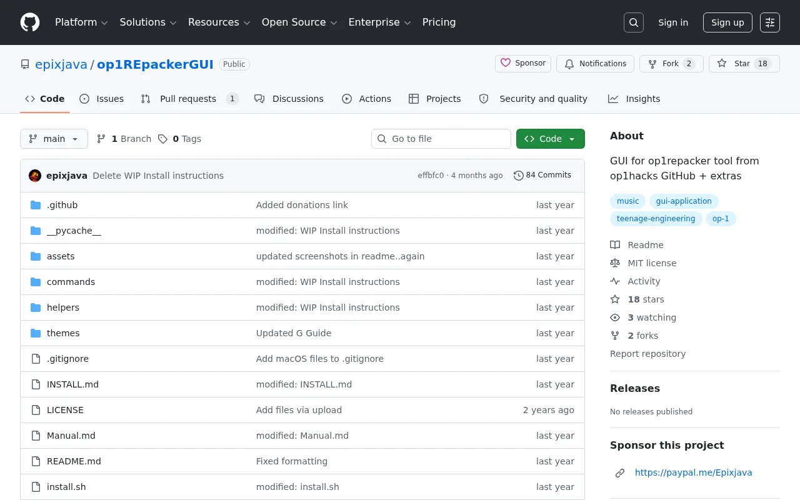Open appearance settings icon in header
800x500 pixels.
tap(770, 22)
